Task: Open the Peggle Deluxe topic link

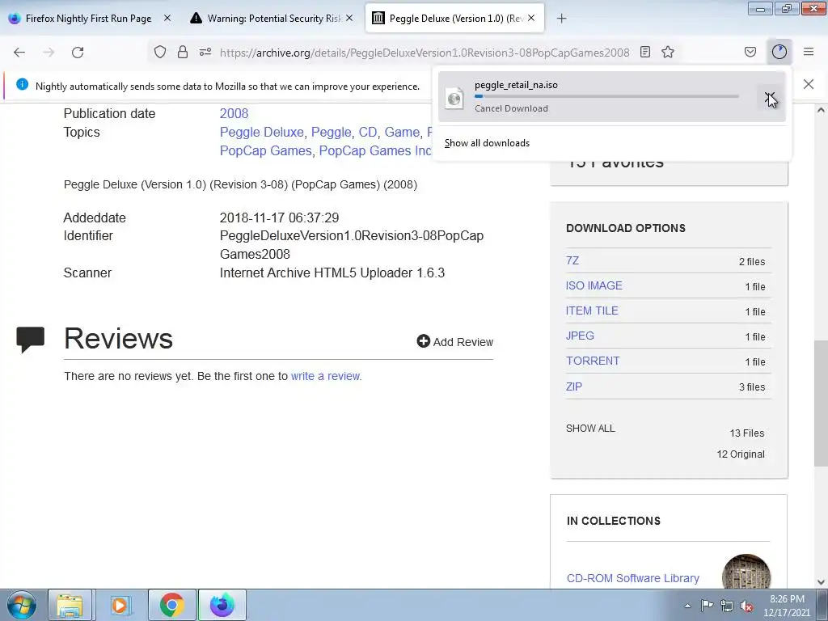Action: [262, 132]
